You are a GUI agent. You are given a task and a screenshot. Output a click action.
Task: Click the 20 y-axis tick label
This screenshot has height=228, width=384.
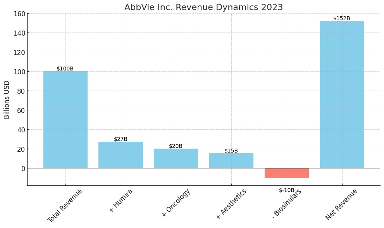tap(21, 149)
